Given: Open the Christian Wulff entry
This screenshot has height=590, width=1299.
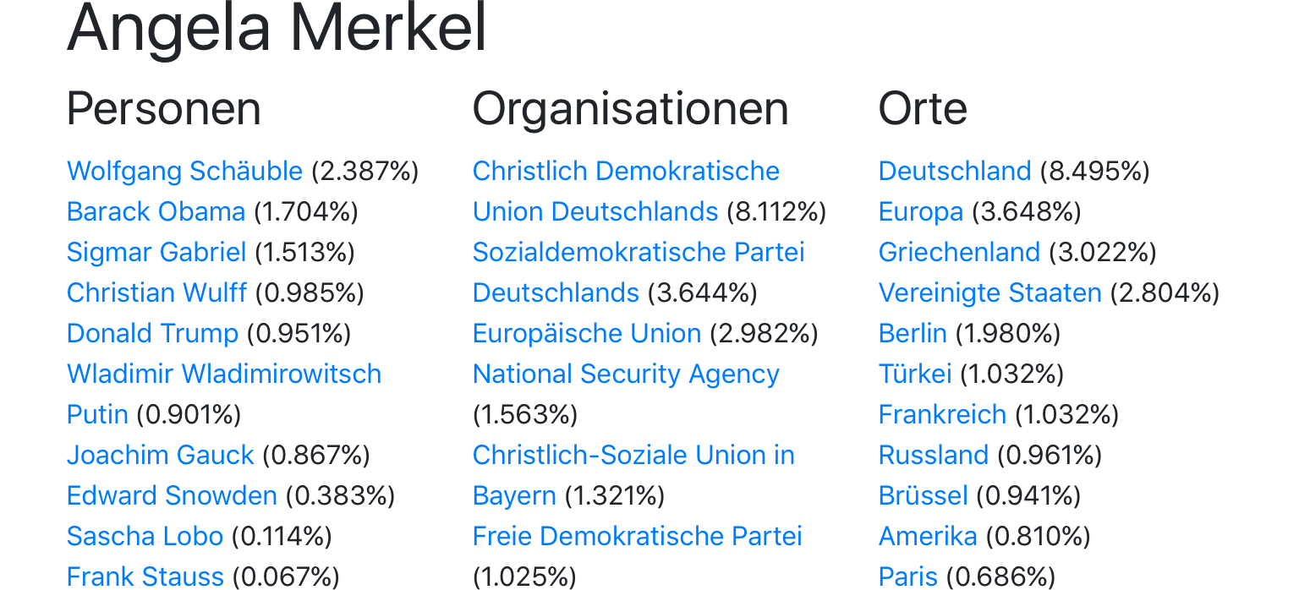Looking at the screenshot, I should coord(156,293).
